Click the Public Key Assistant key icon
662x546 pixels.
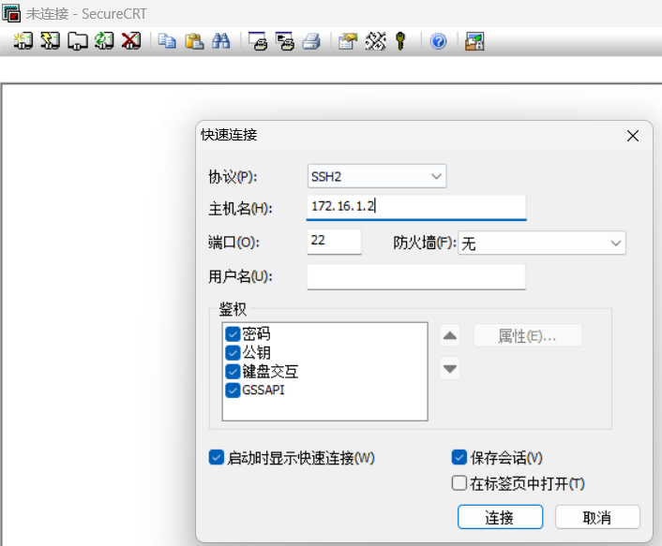(400, 41)
